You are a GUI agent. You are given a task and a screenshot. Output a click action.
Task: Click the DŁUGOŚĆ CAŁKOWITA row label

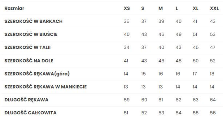point(30,113)
